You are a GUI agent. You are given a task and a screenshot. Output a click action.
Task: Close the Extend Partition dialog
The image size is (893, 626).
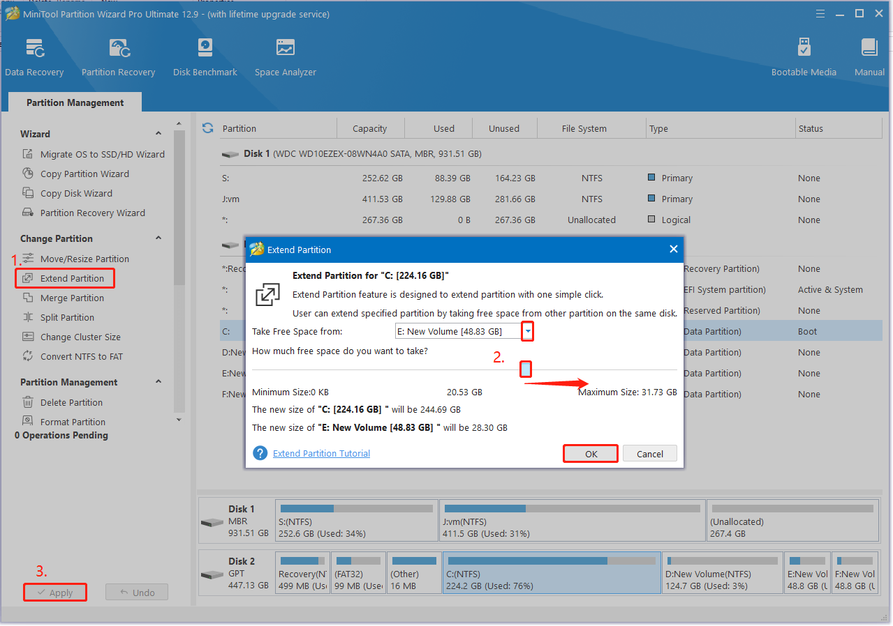point(673,249)
